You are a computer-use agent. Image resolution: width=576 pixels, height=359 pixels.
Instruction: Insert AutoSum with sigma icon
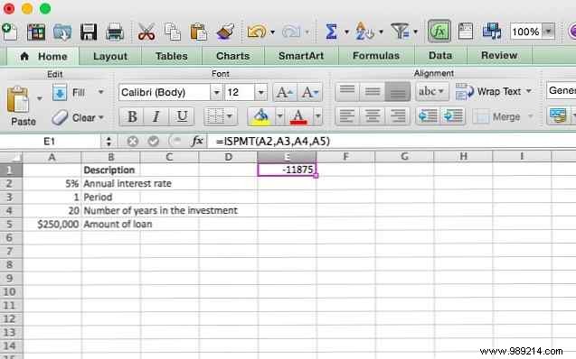coord(331,32)
